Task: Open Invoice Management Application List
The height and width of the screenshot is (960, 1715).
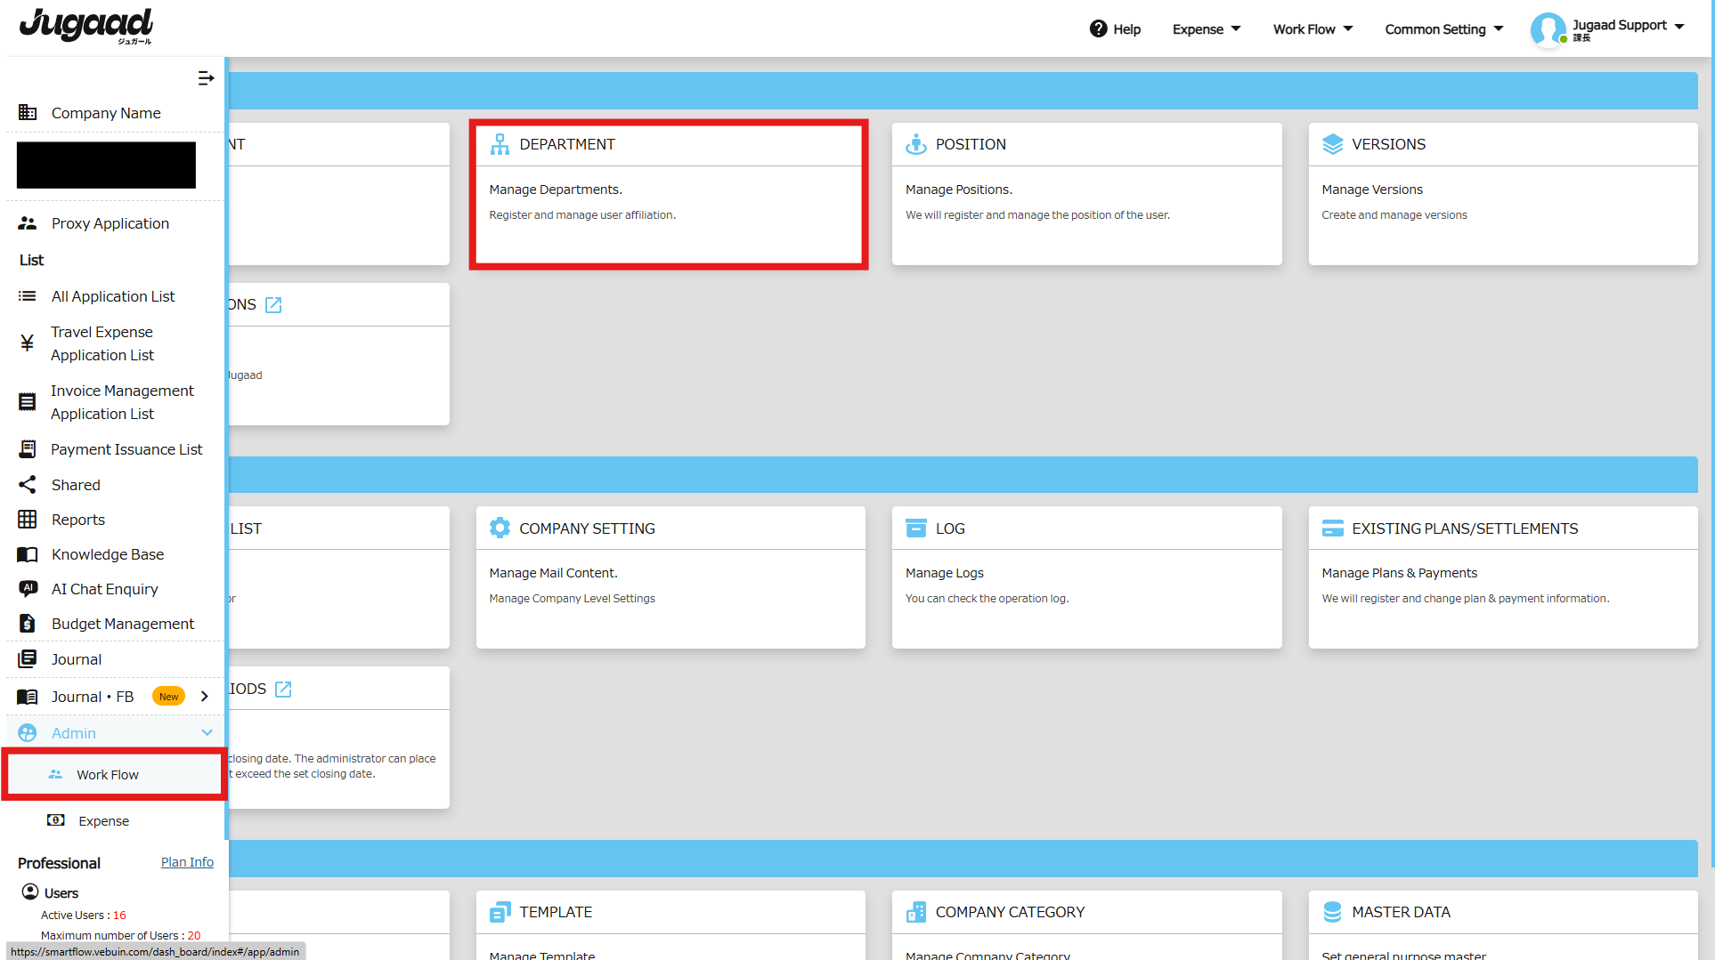Action: (122, 402)
